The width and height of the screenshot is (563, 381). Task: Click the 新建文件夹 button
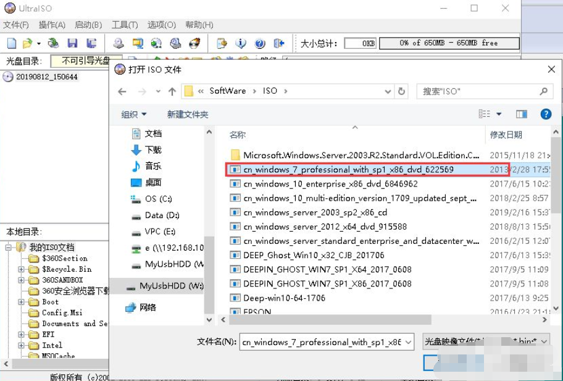click(x=188, y=114)
